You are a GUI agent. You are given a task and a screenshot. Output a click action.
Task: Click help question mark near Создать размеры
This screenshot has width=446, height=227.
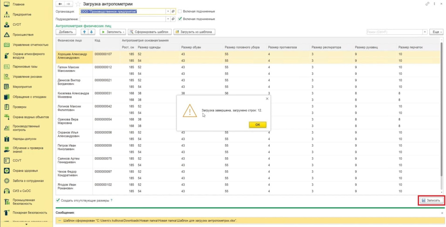pos(111,200)
